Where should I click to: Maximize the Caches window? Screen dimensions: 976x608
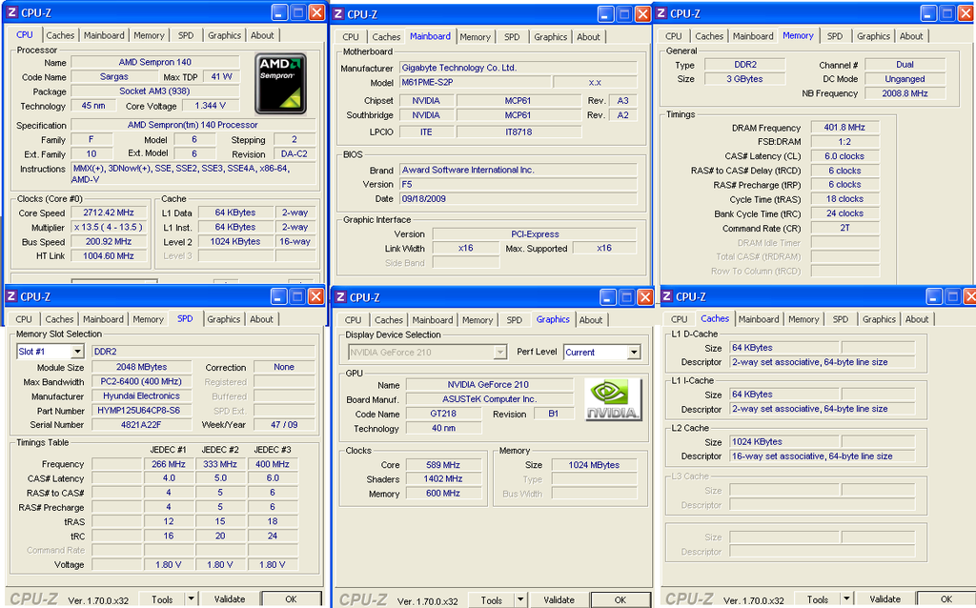[x=952, y=296]
